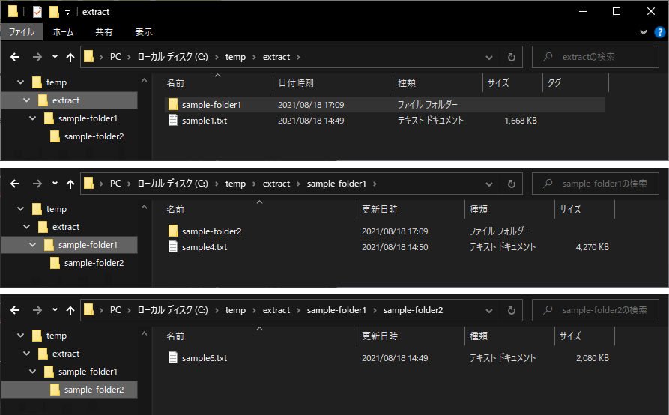Sort by the タグ column header

[554, 83]
